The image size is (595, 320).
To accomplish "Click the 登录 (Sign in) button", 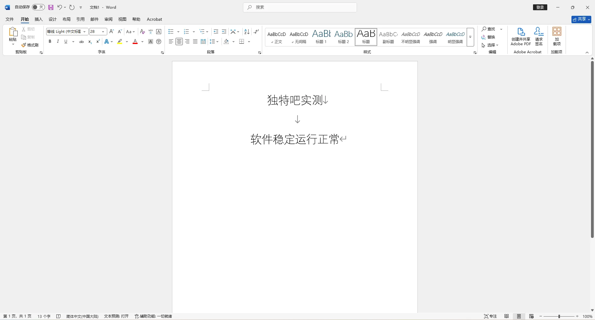I will (540, 7).
